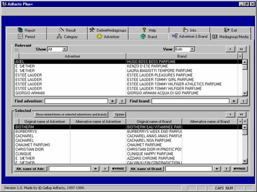Click the Period tab icon

click(20, 37)
